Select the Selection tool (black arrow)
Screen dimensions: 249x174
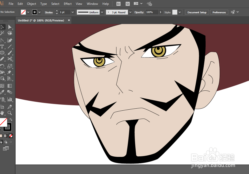pyautogui.click(x=2, y=27)
